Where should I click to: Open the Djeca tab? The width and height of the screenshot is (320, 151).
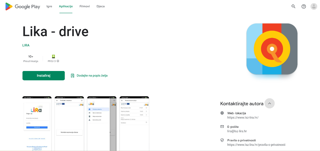point(100,6)
